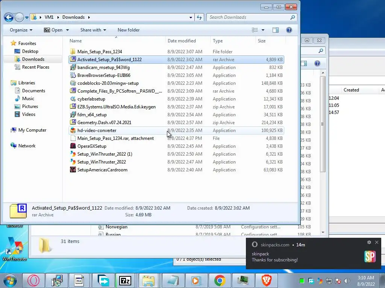The height and width of the screenshot is (288, 385).
Task: Click the Open button with 7z icon
Action: 53,30
